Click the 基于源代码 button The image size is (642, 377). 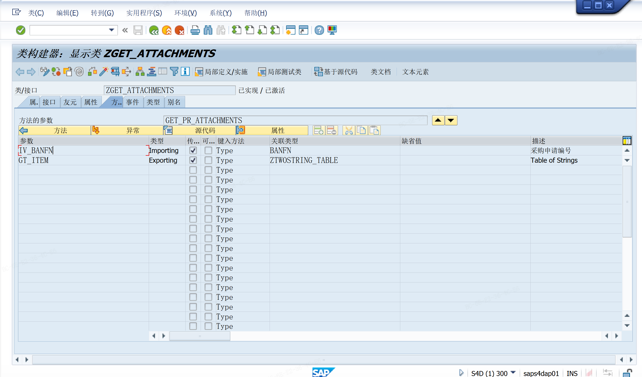(x=336, y=72)
